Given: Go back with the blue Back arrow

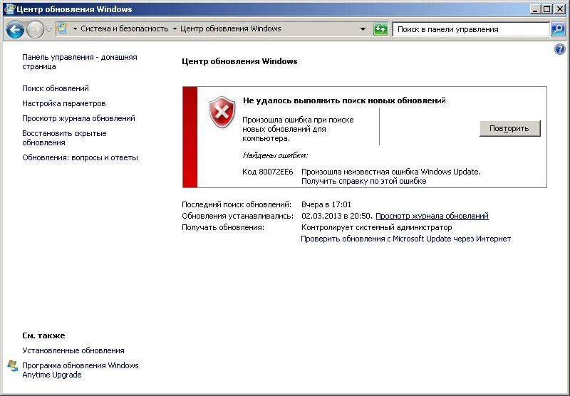Looking at the screenshot, I should tap(15, 29).
